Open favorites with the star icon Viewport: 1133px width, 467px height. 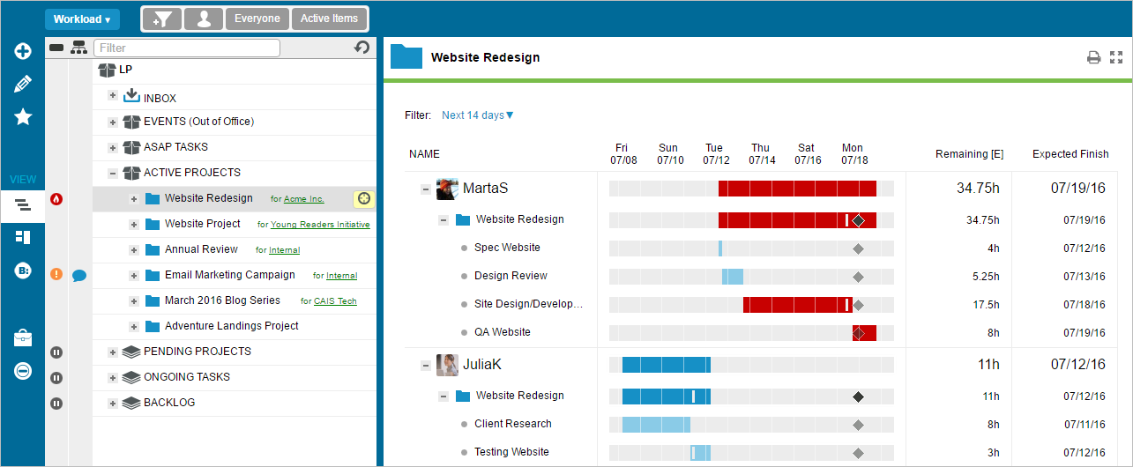pyautogui.click(x=23, y=117)
